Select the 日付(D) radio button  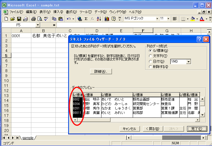pyautogui.click(x=150, y=62)
